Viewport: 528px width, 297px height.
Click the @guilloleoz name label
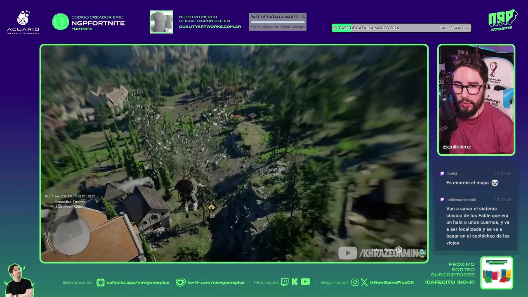click(x=456, y=147)
